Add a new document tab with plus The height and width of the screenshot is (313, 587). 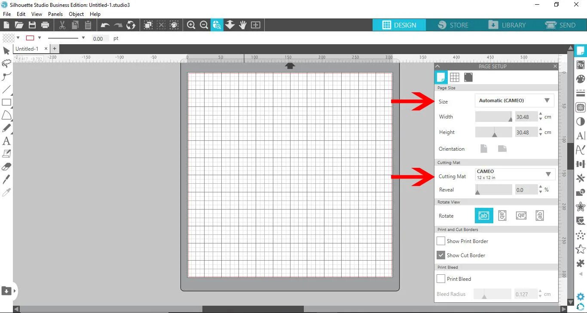click(55, 49)
